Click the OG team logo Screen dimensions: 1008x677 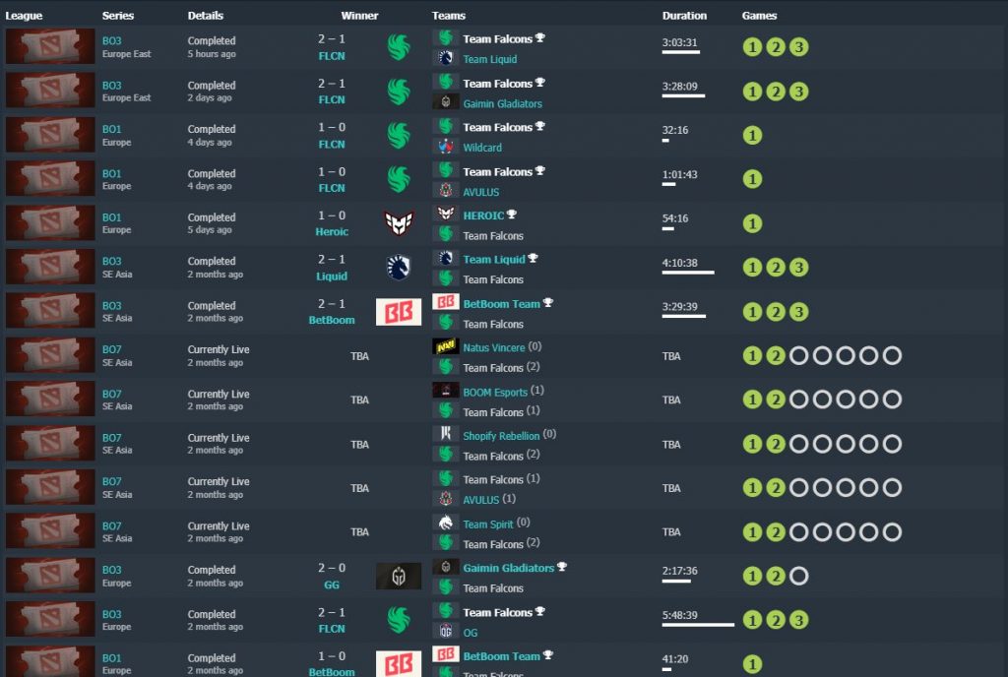coord(446,632)
